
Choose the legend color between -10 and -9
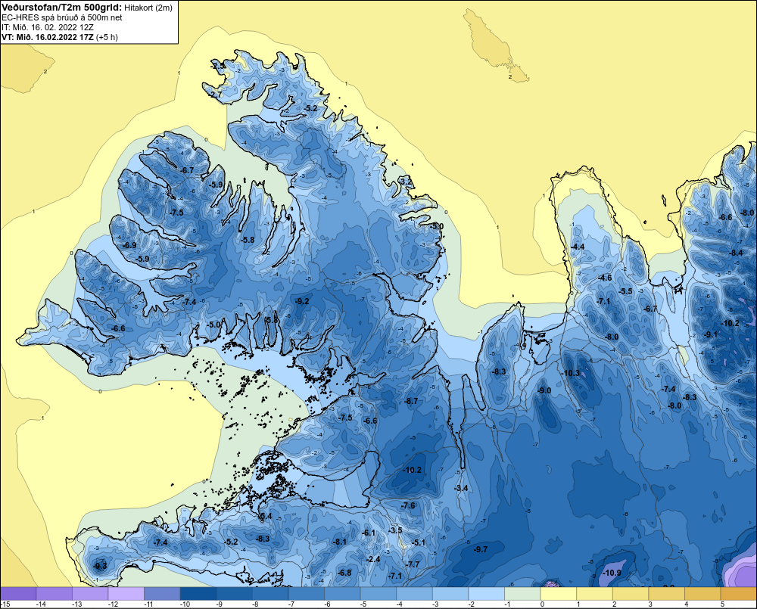(198, 594)
